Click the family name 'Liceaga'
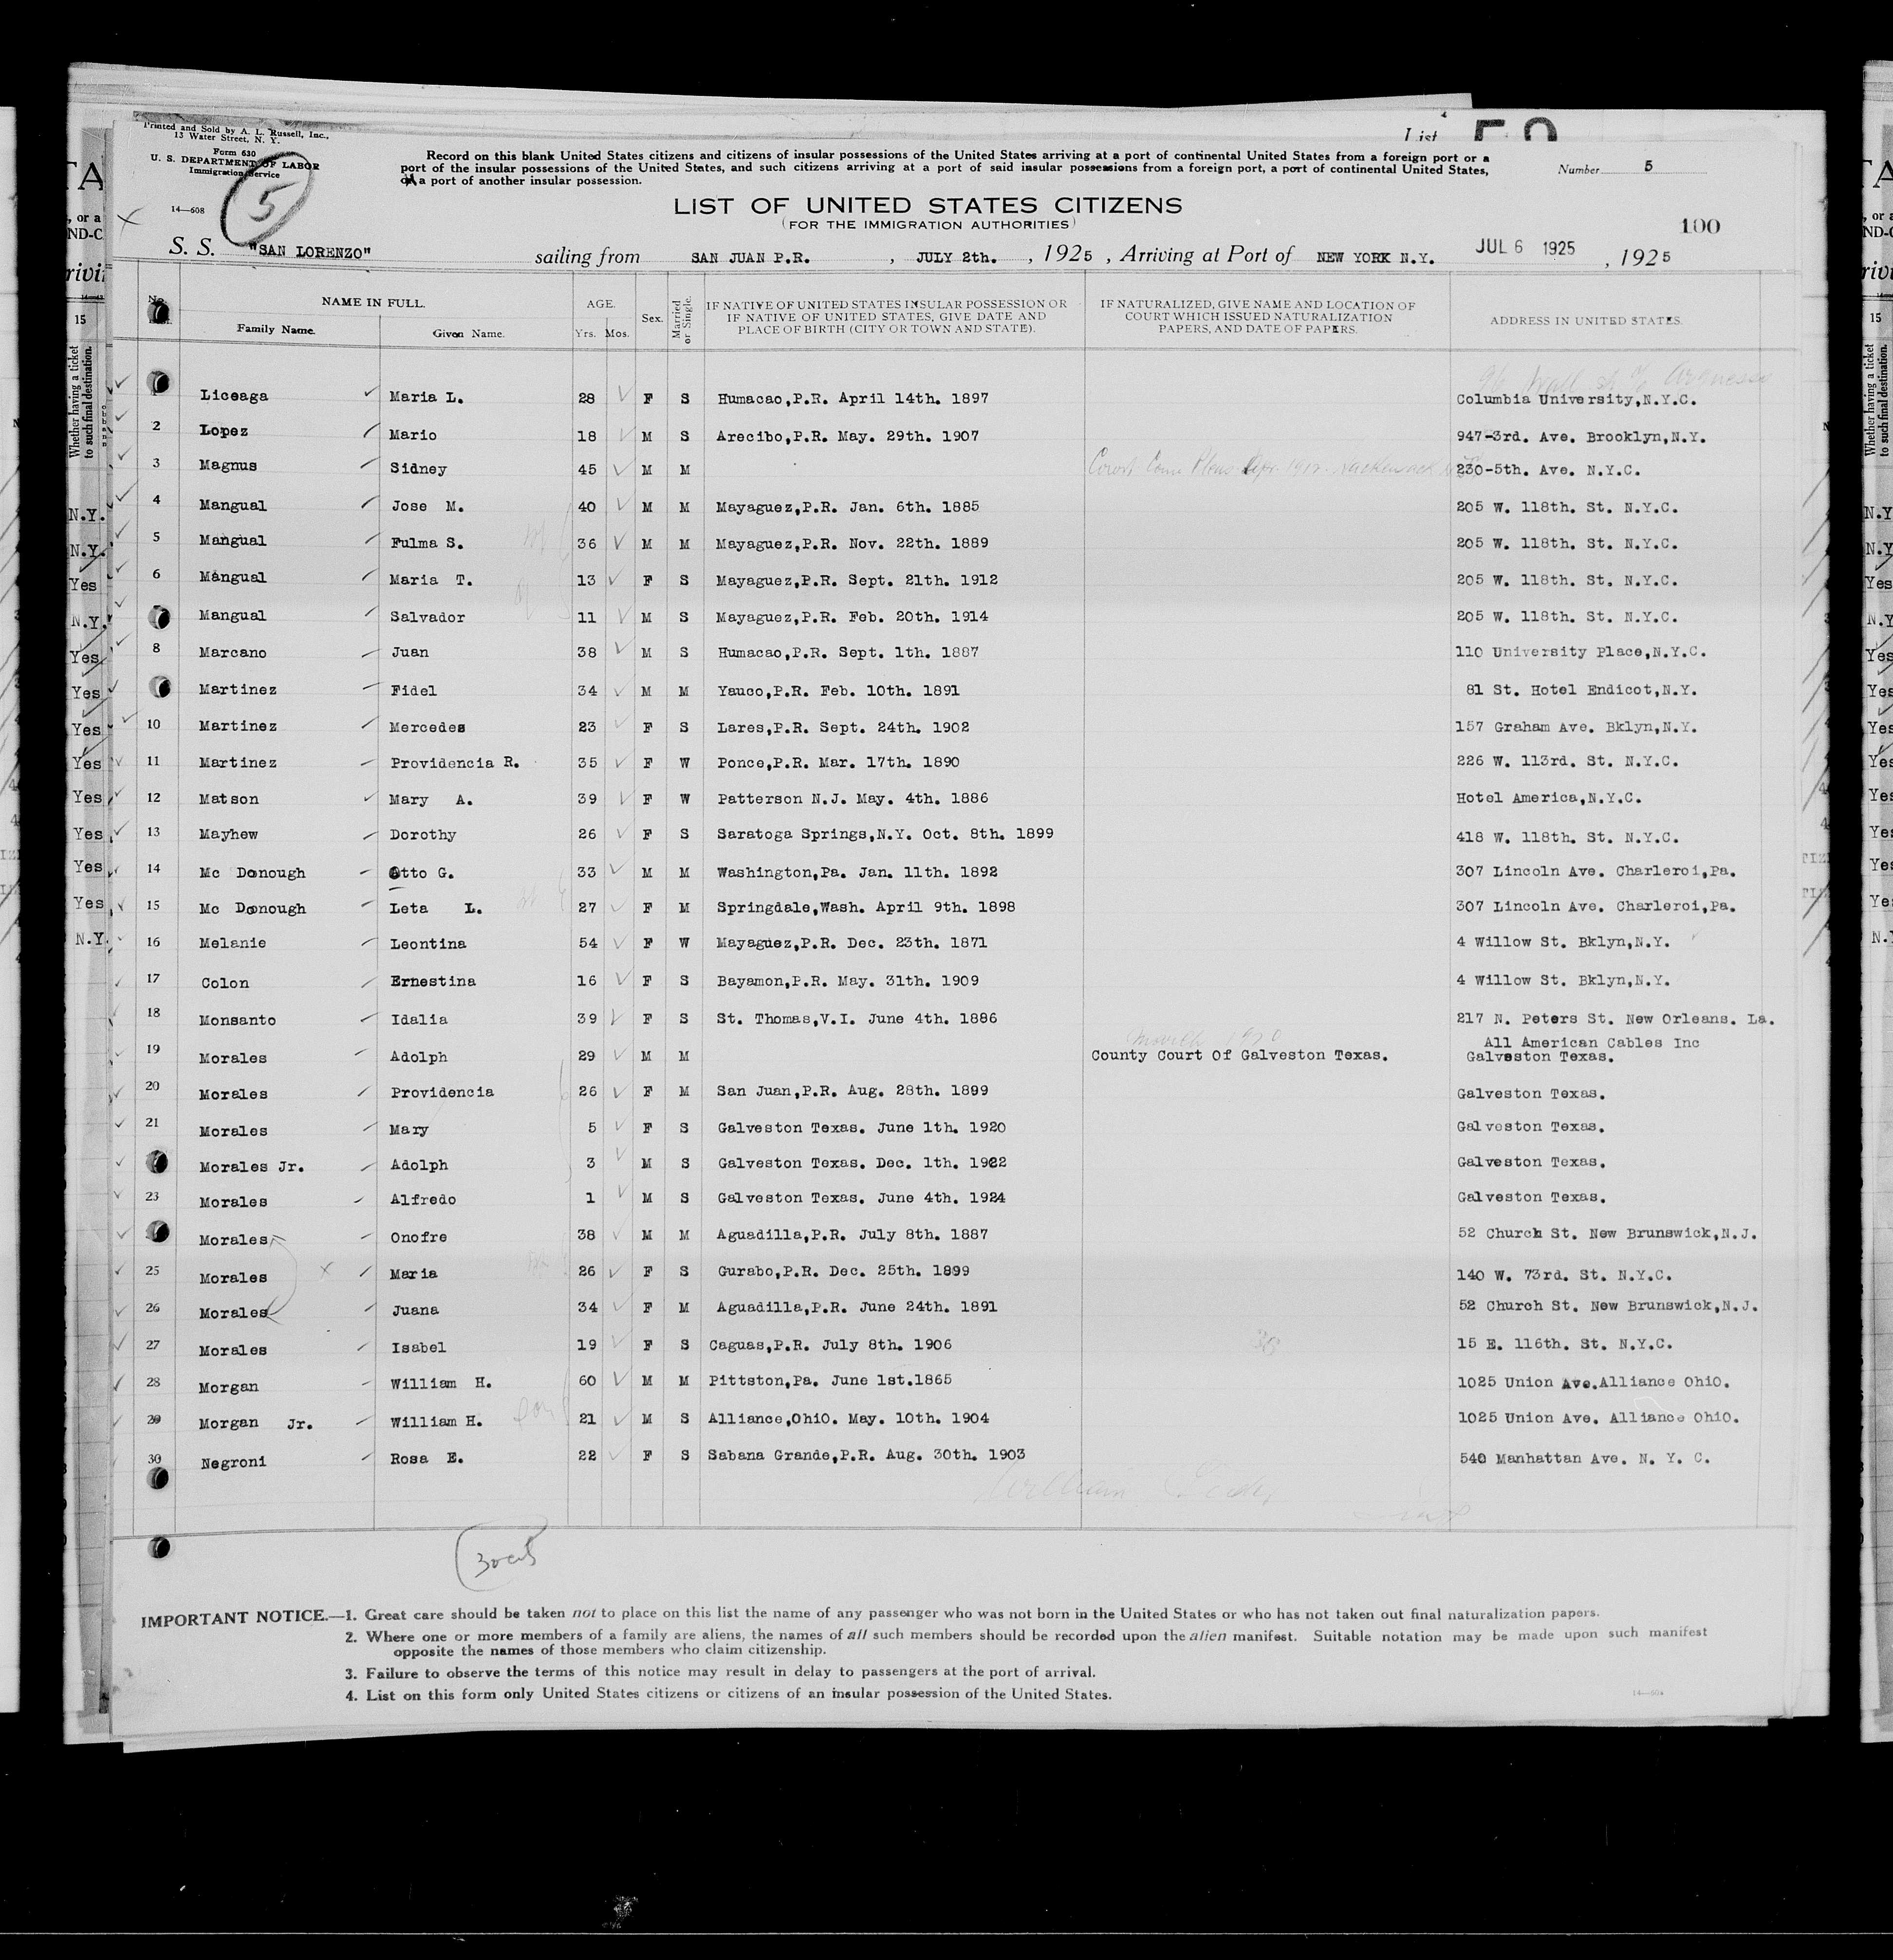Viewport: 1893px width, 1960px height. (x=233, y=396)
